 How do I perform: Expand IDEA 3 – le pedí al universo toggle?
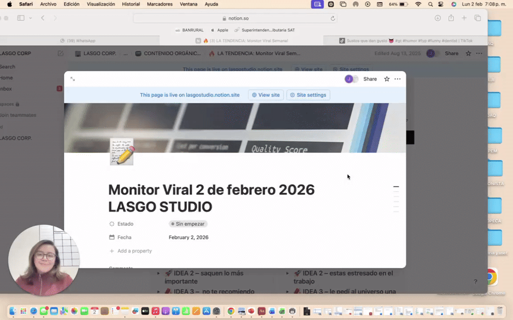pyautogui.click(x=288, y=291)
